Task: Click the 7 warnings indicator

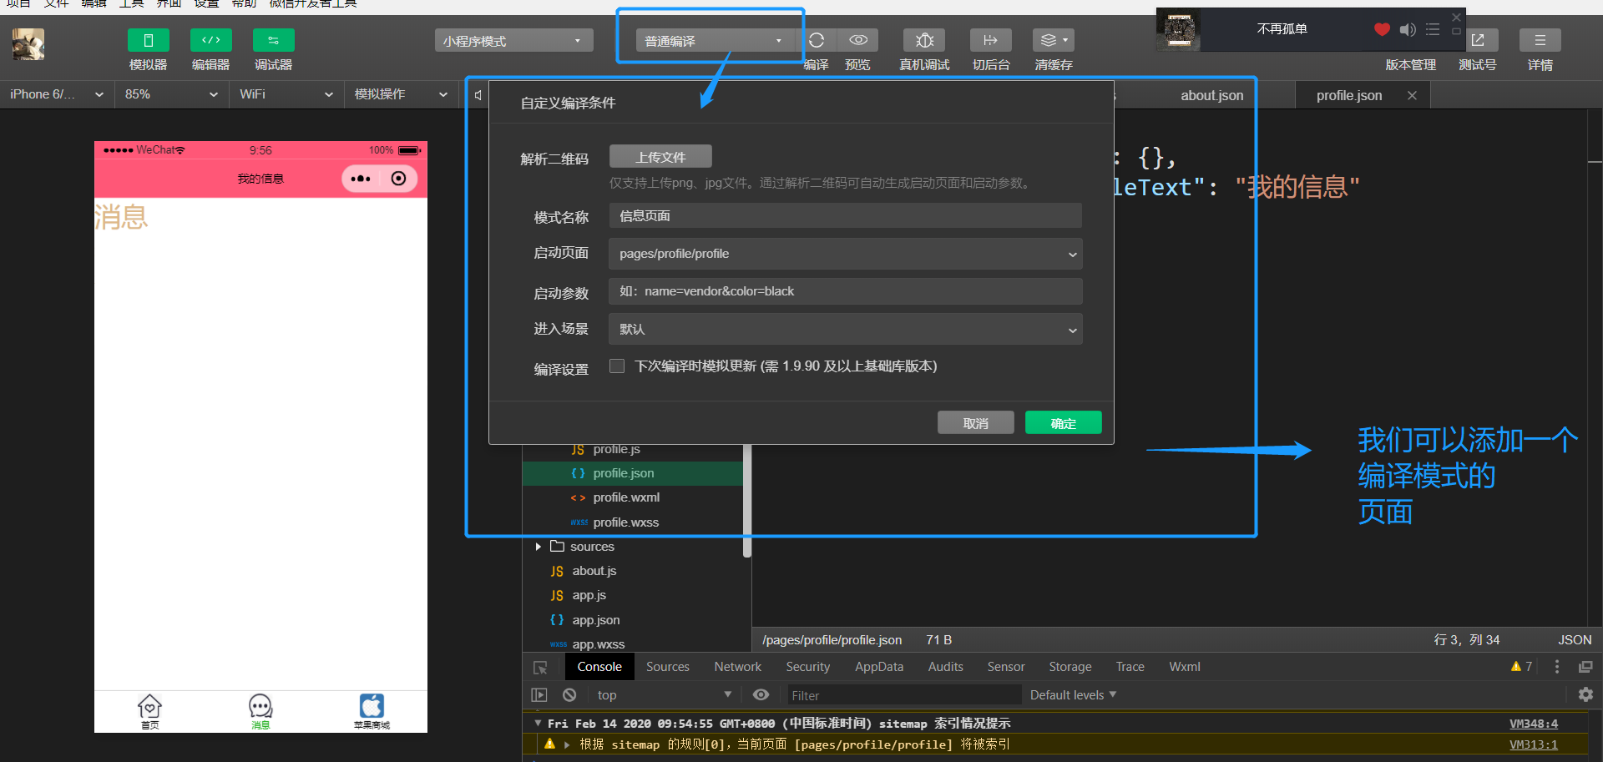Action: [1521, 667]
